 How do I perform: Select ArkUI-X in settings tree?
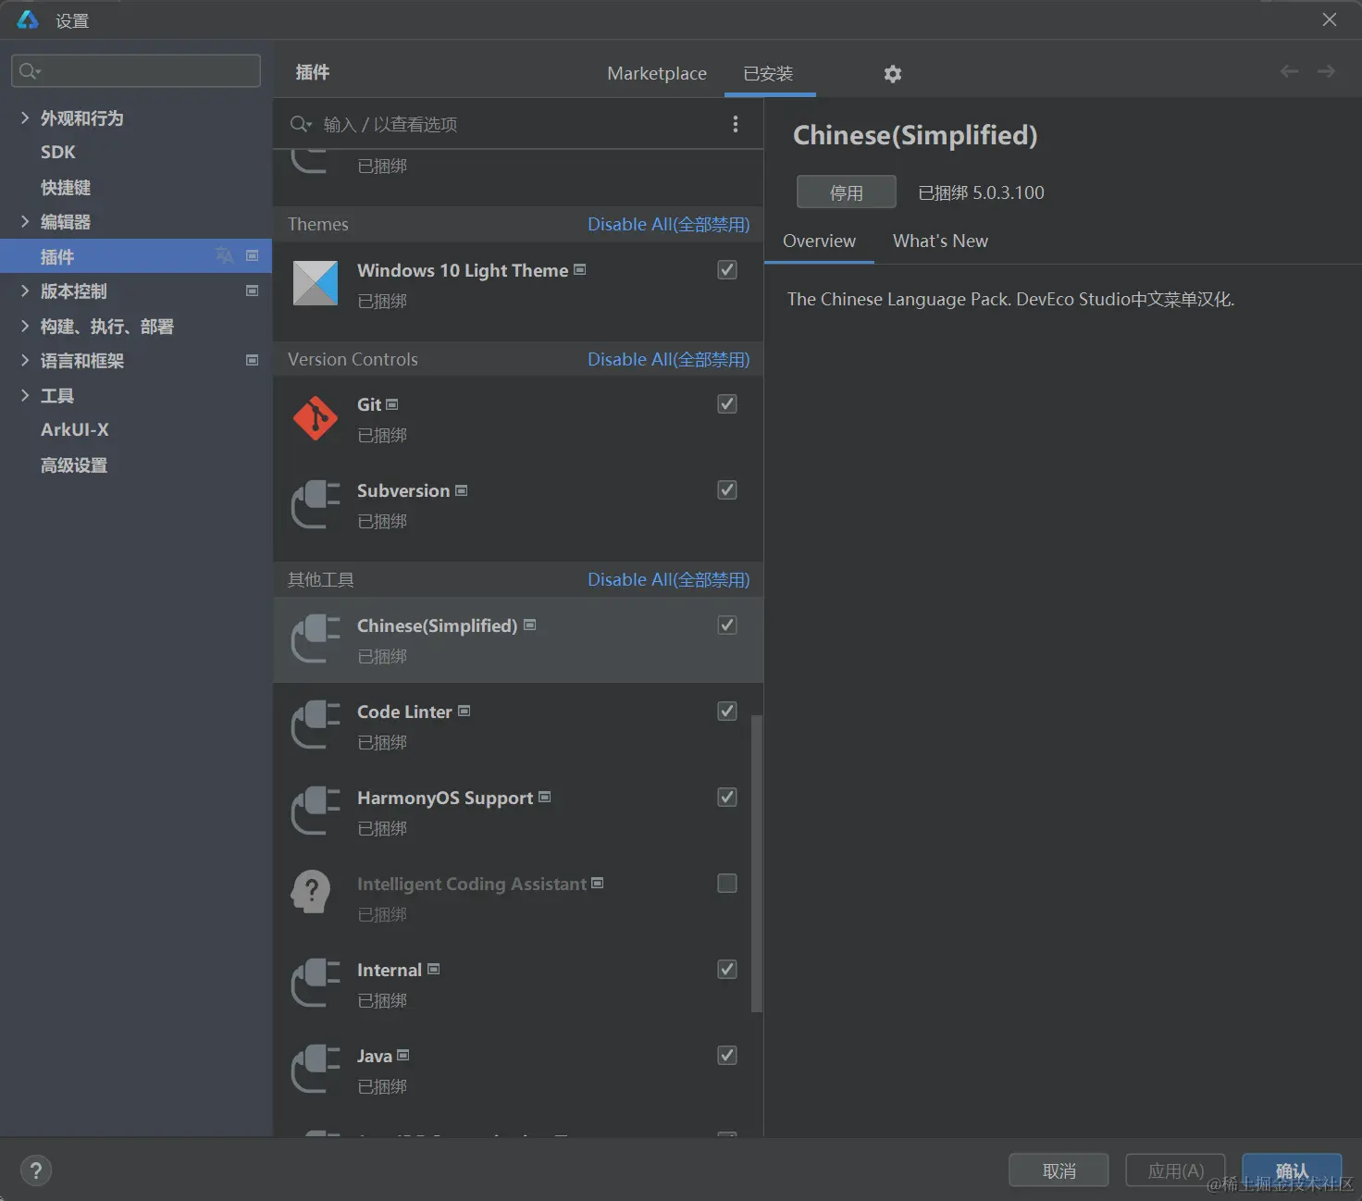75,429
